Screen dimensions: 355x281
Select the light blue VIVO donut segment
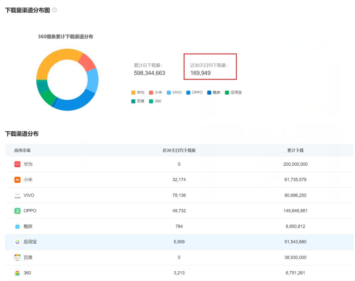[x=92, y=80]
